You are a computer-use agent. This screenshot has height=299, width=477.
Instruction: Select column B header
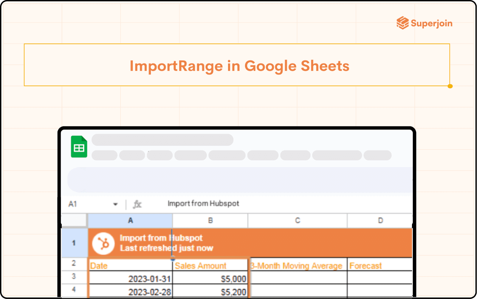point(210,221)
